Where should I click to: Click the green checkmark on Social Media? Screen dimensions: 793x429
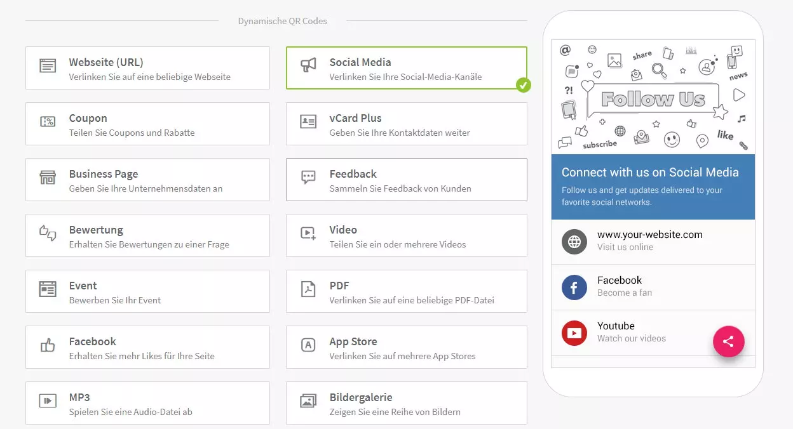(524, 84)
